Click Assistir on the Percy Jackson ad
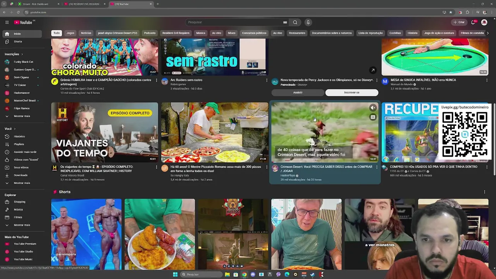Screen dimensions: 496x279 pyautogui.click(x=298, y=93)
